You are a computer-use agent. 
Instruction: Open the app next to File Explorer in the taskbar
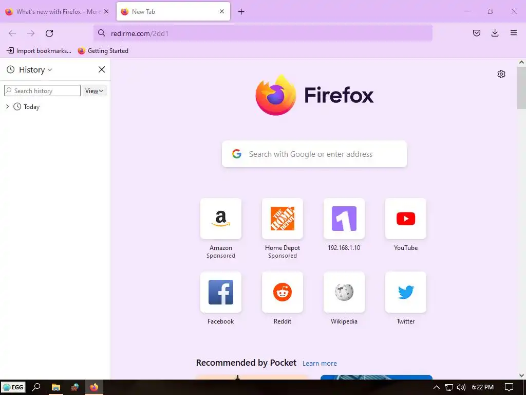pyautogui.click(x=75, y=387)
